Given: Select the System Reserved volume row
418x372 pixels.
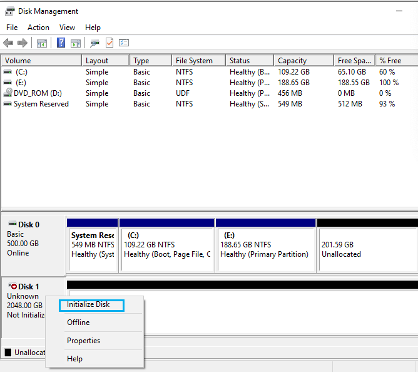Looking at the screenshot, I should click(x=209, y=104).
